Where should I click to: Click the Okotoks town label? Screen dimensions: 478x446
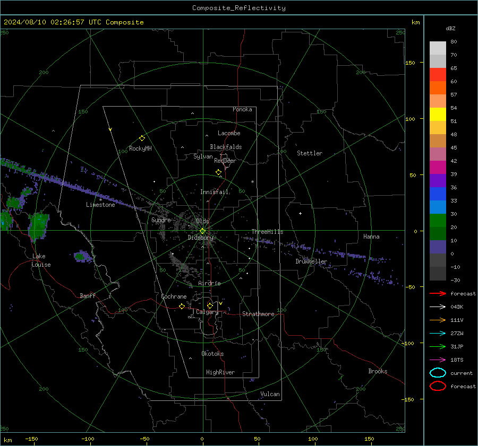coord(212,354)
